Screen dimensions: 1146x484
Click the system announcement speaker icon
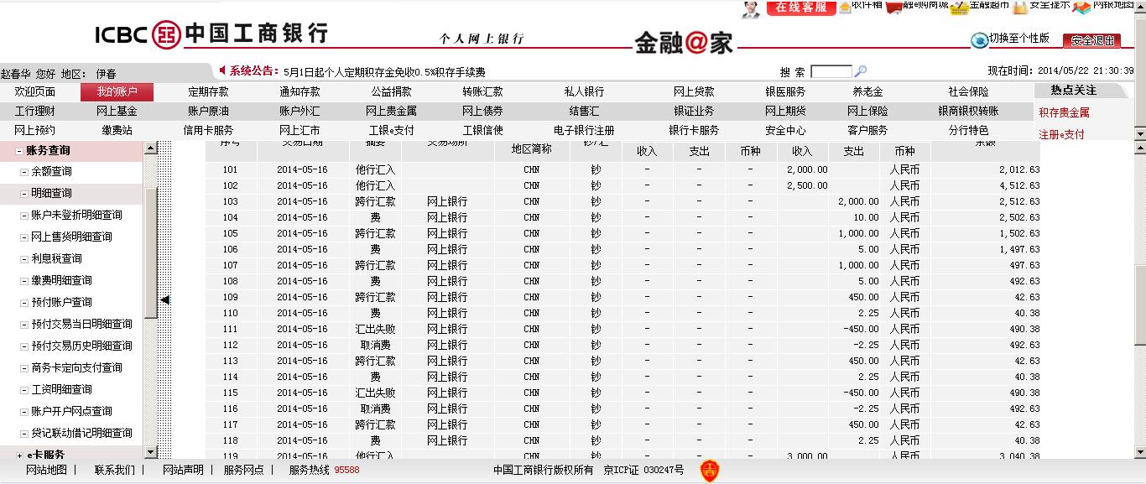[x=222, y=70]
